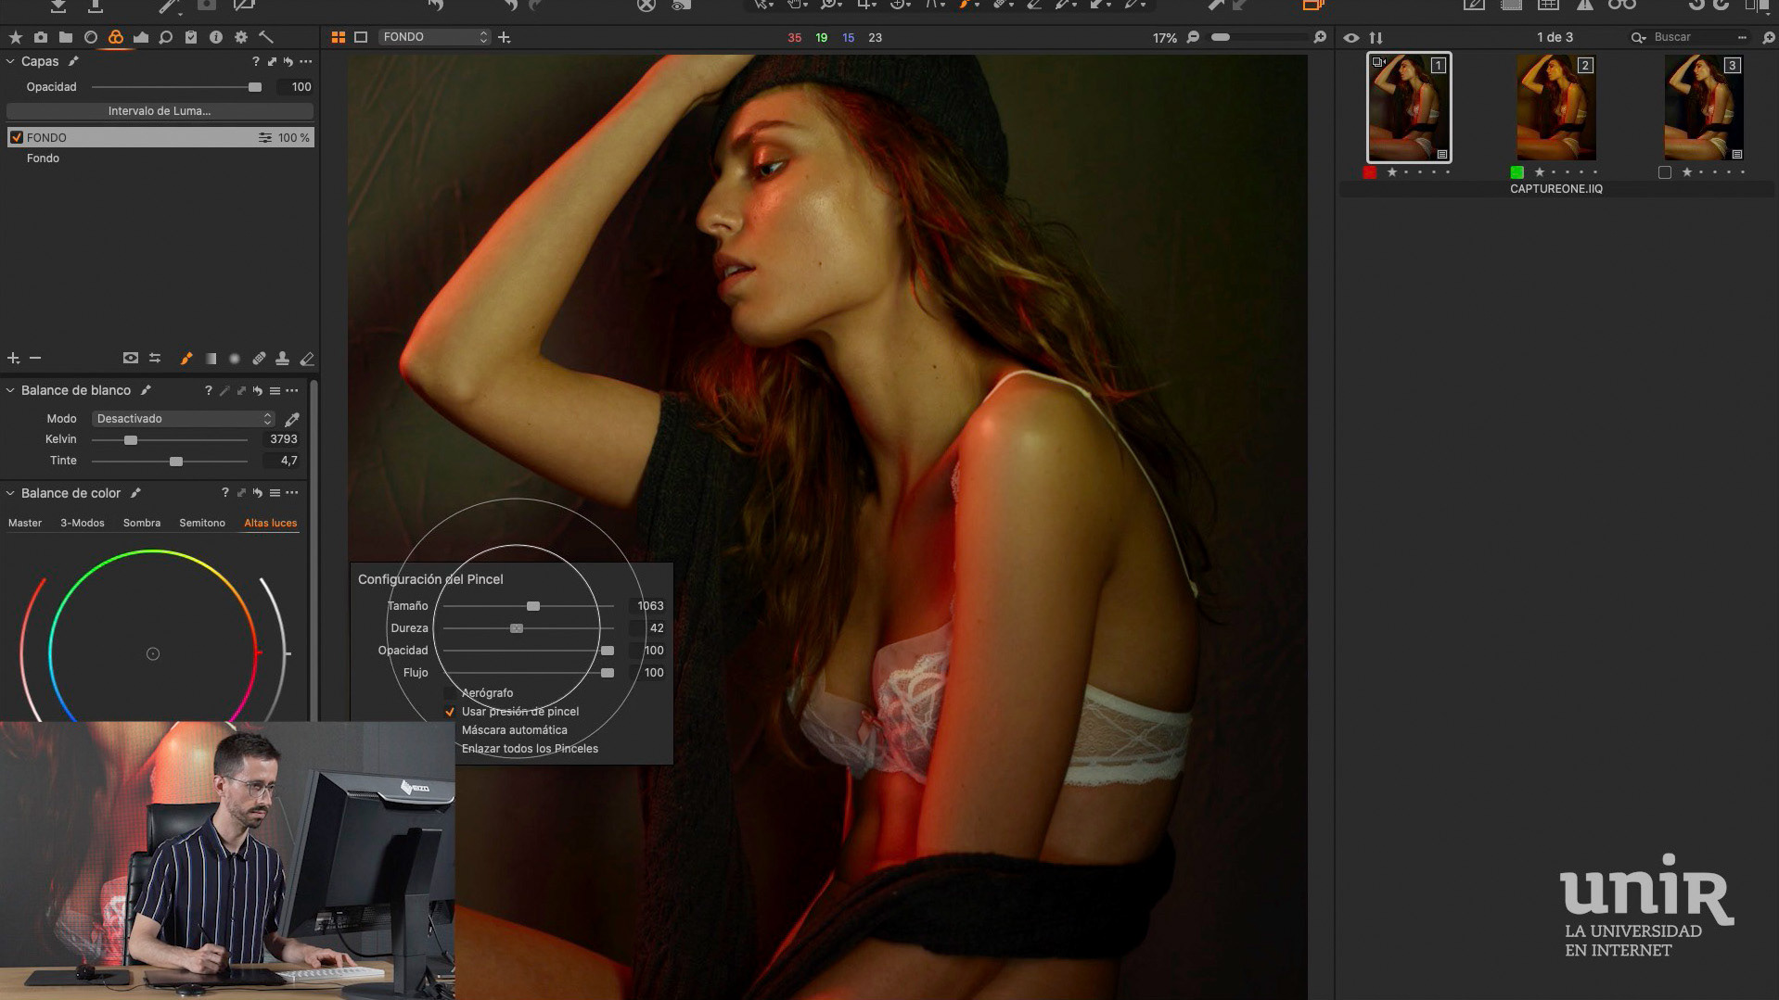Select the Erase Mask eraser tool
Image resolution: width=1779 pixels, height=1000 pixels.
[x=307, y=359]
